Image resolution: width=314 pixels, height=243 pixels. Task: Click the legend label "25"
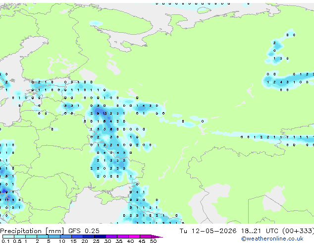point(96,241)
